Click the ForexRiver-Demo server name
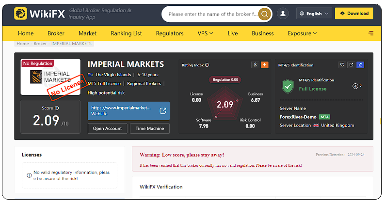This screenshot has height=203, width=385. (298, 117)
